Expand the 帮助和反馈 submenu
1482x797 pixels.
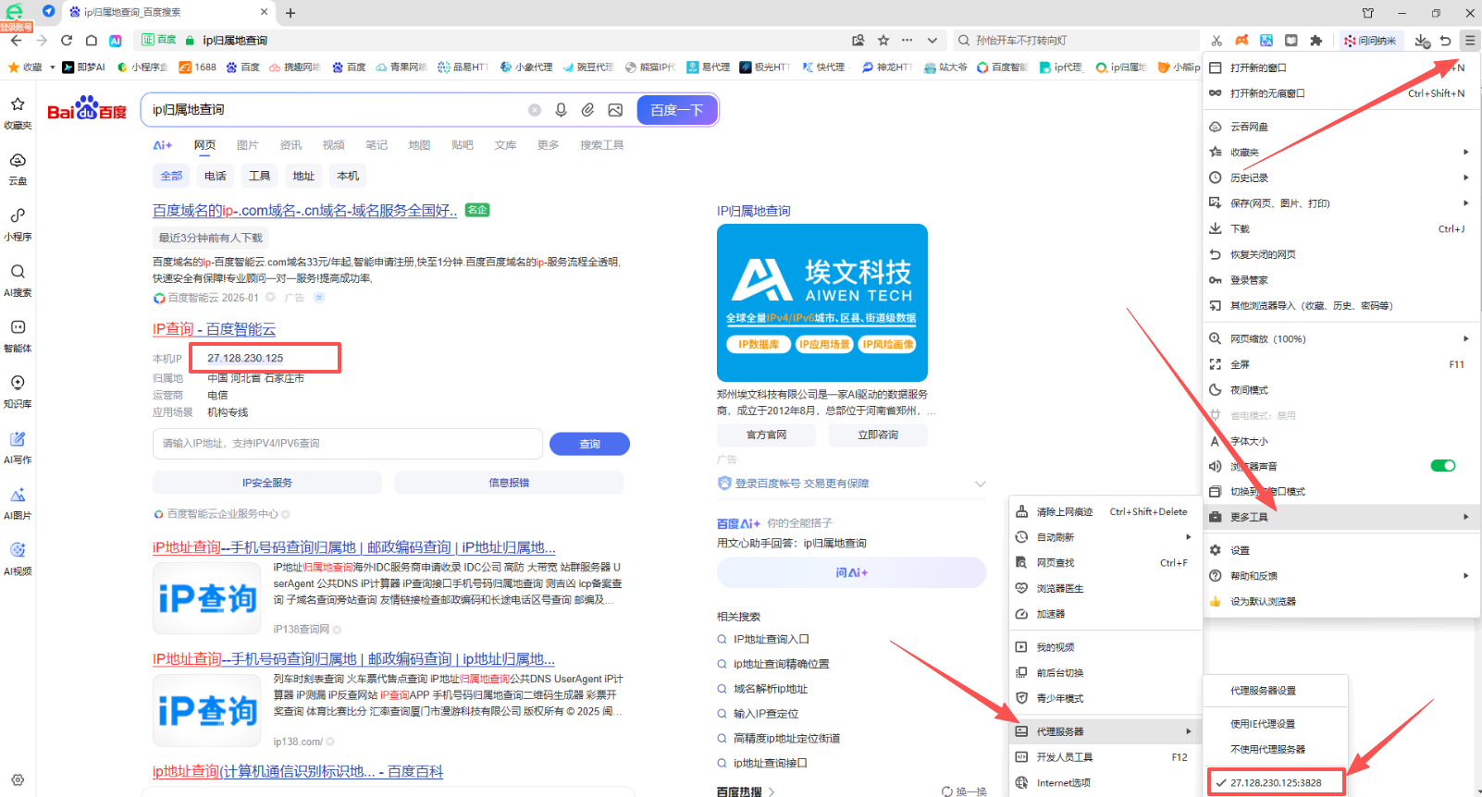[x=1340, y=576]
